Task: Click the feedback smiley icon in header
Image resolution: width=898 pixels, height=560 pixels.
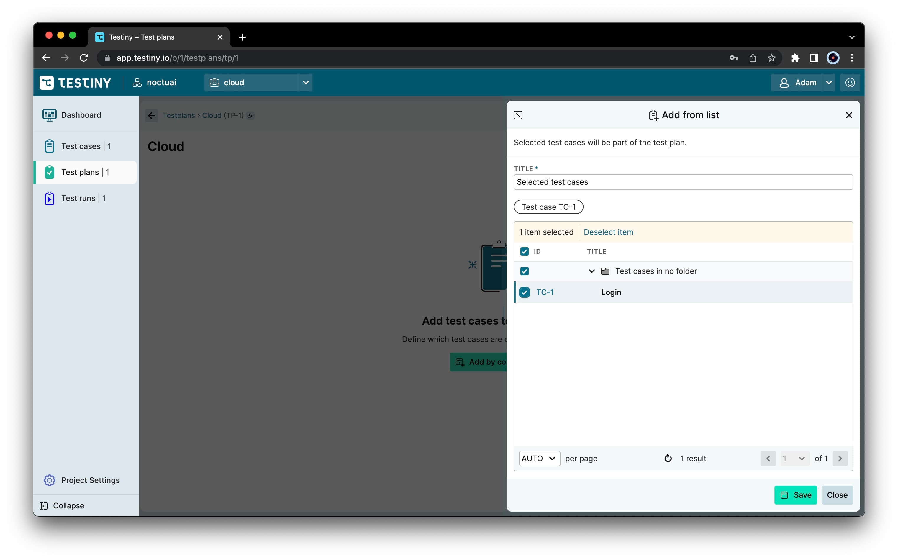Action: click(850, 83)
